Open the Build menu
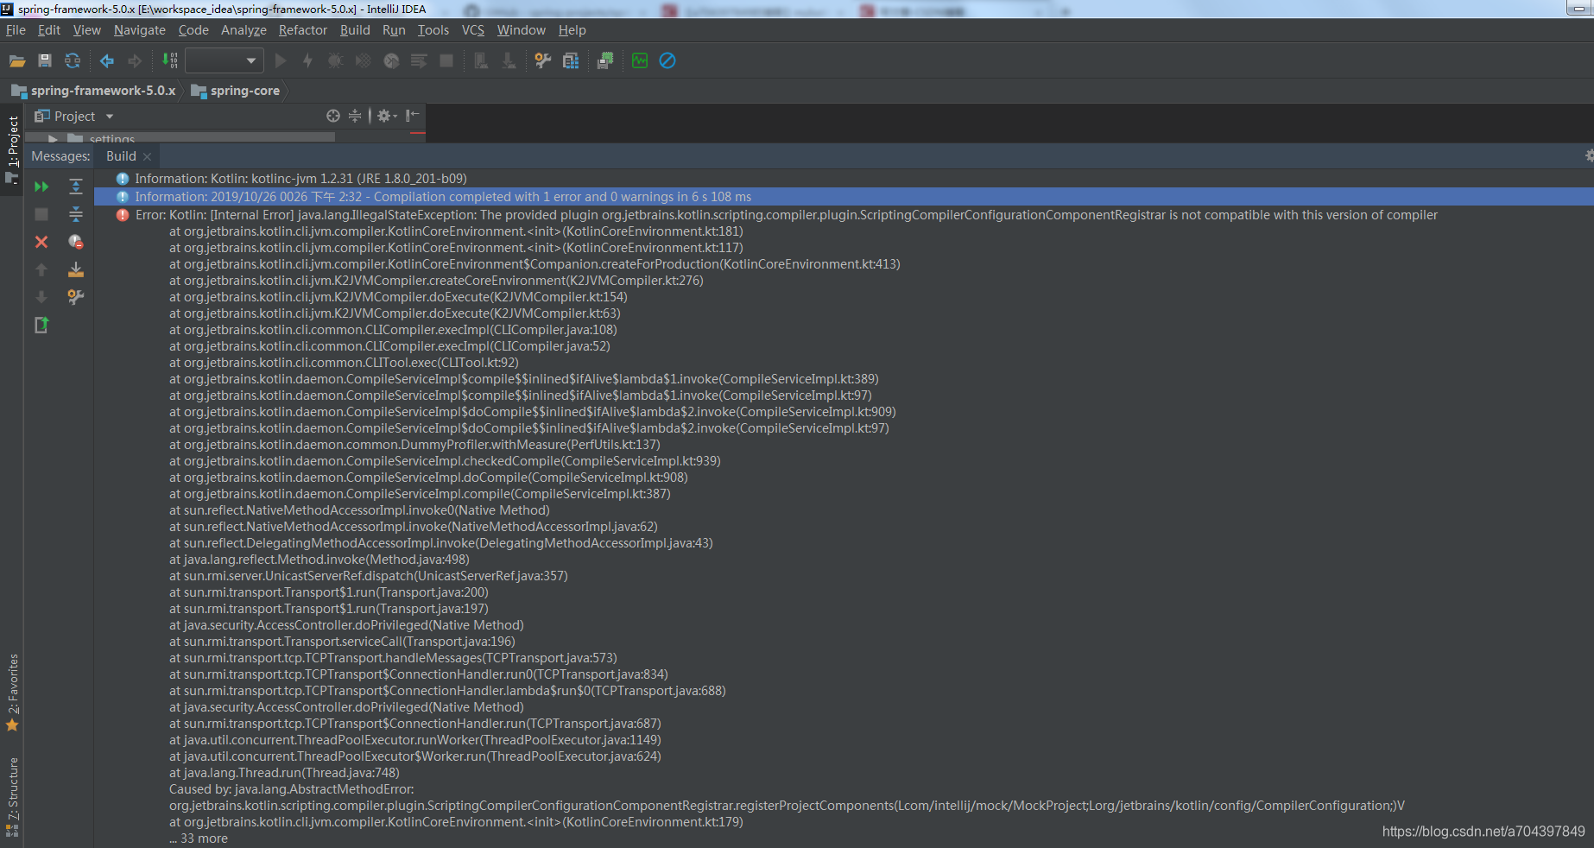The width and height of the screenshot is (1594, 848). pos(355,30)
